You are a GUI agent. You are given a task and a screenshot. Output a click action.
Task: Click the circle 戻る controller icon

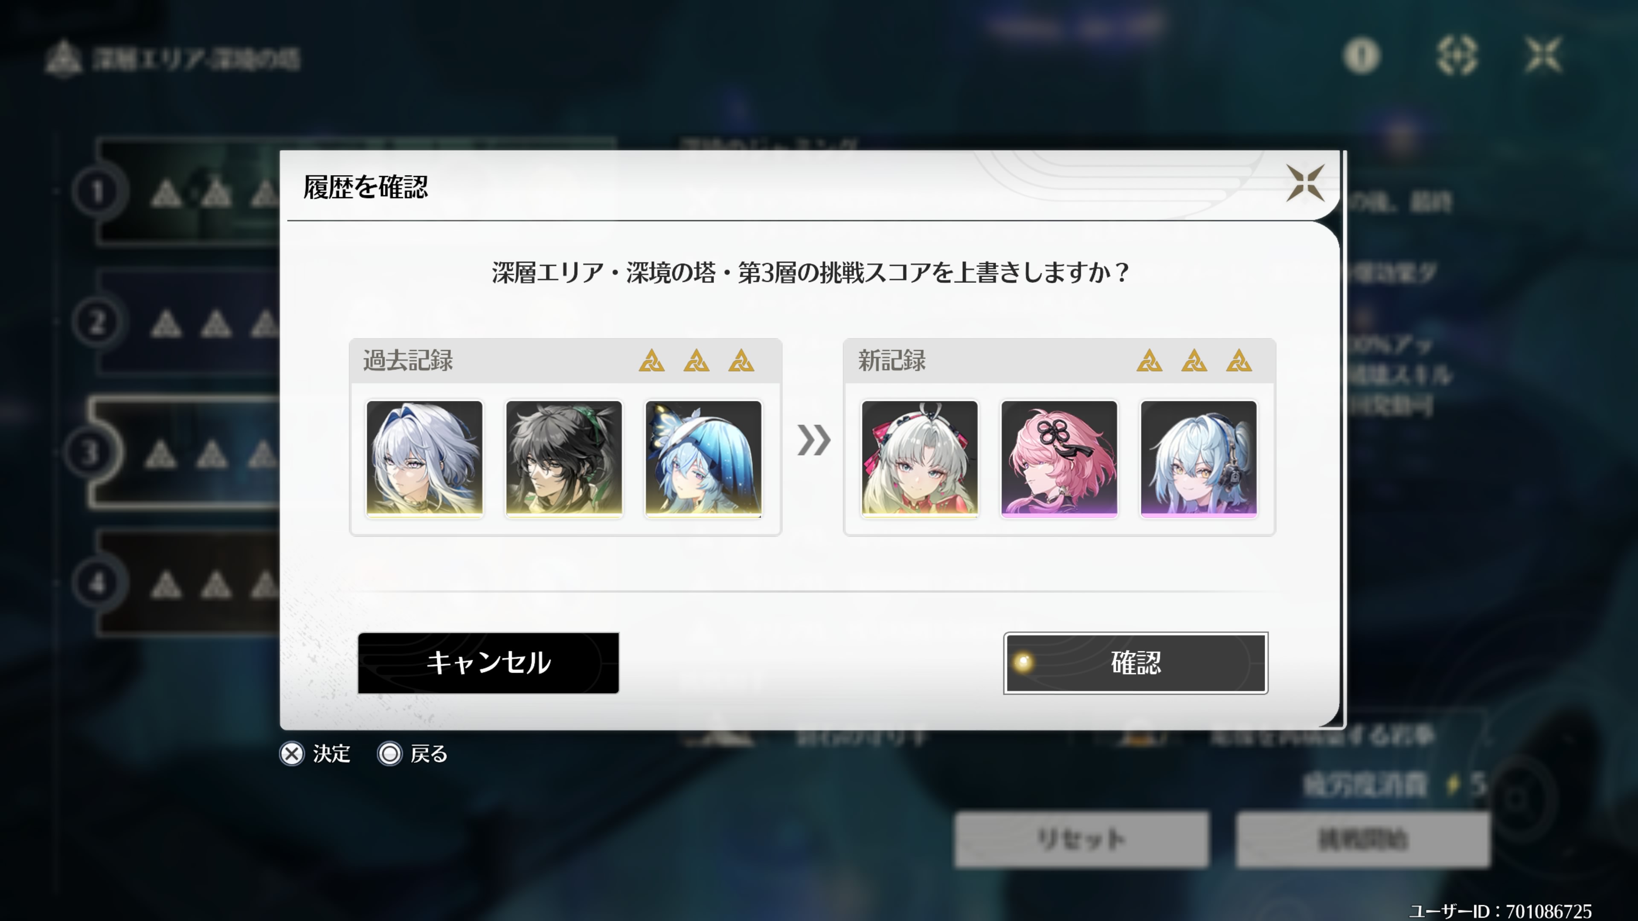(390, 754)
